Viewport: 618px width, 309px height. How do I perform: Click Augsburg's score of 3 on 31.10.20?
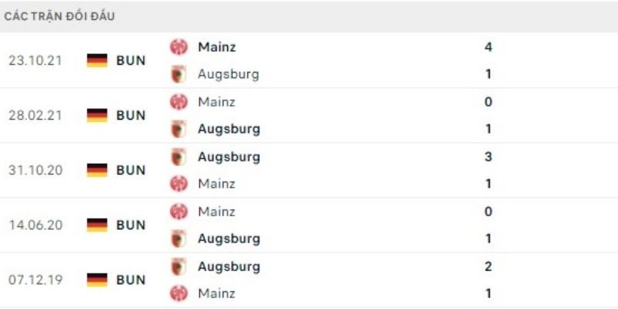488,157
